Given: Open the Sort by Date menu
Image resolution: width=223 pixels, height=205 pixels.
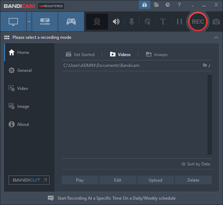Looking at the screenshot, I should 196,164.
